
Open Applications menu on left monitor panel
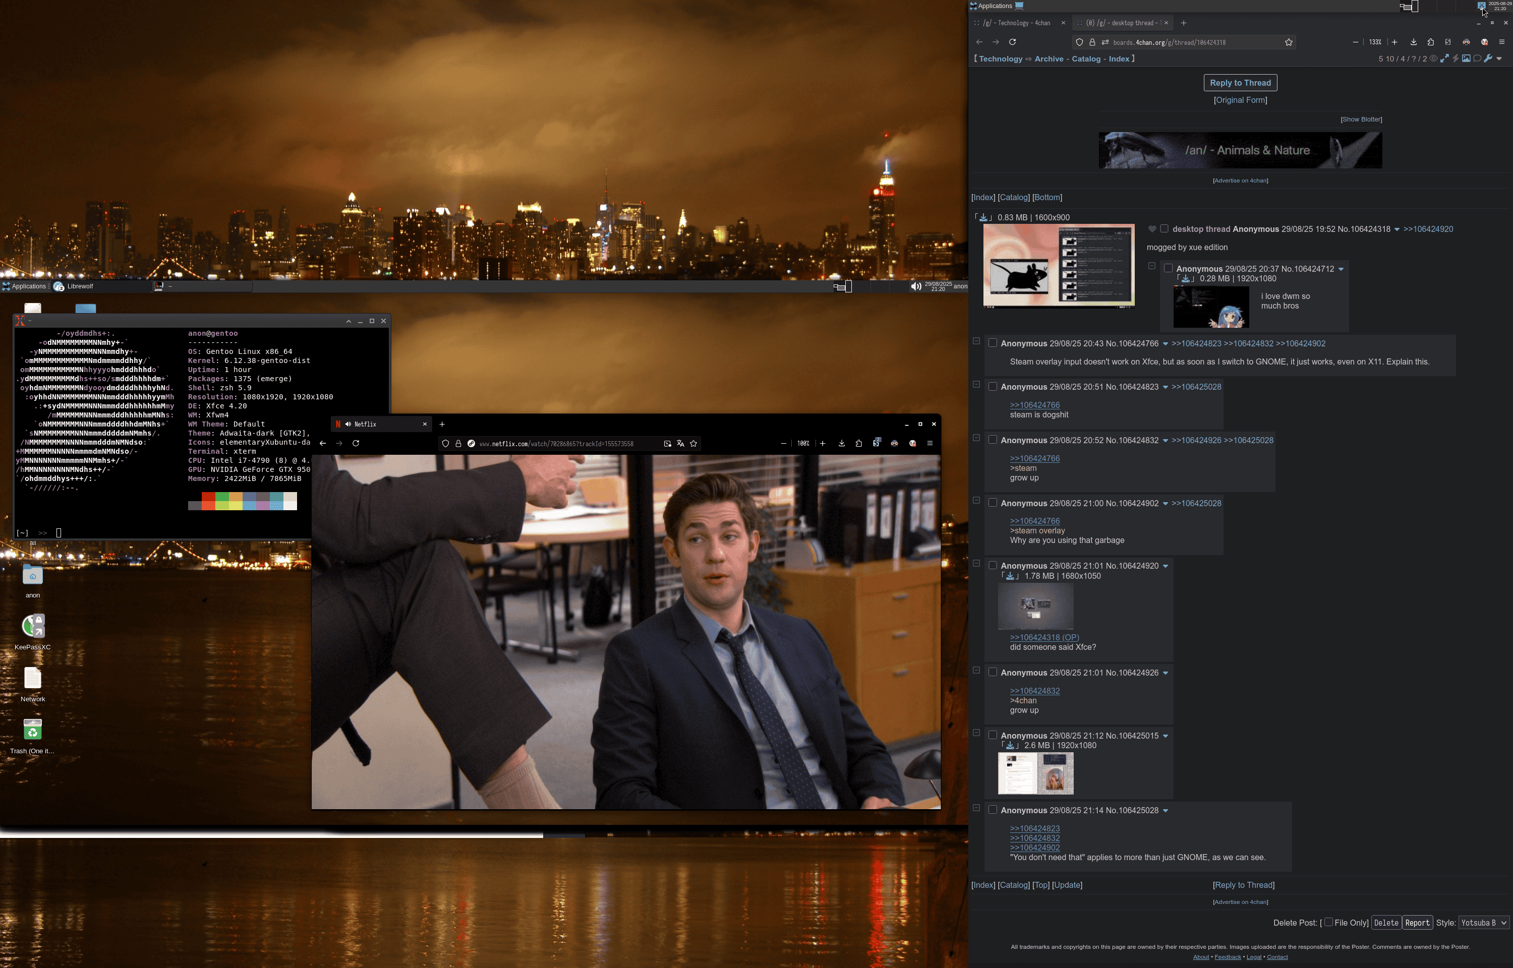25,287
